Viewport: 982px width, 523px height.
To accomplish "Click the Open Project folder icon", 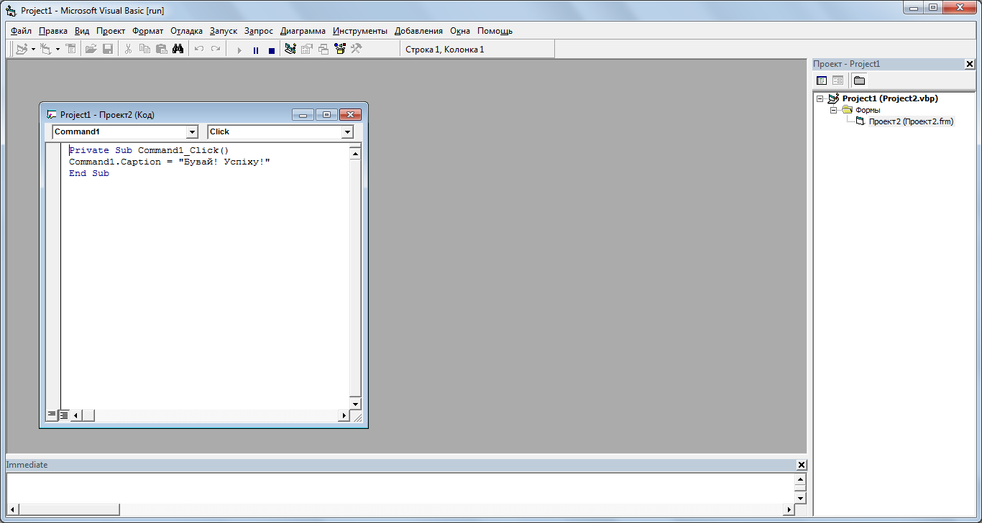I will coord(91,50).
